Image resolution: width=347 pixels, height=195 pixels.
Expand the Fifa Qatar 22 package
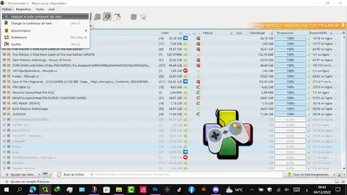[4, 87]
